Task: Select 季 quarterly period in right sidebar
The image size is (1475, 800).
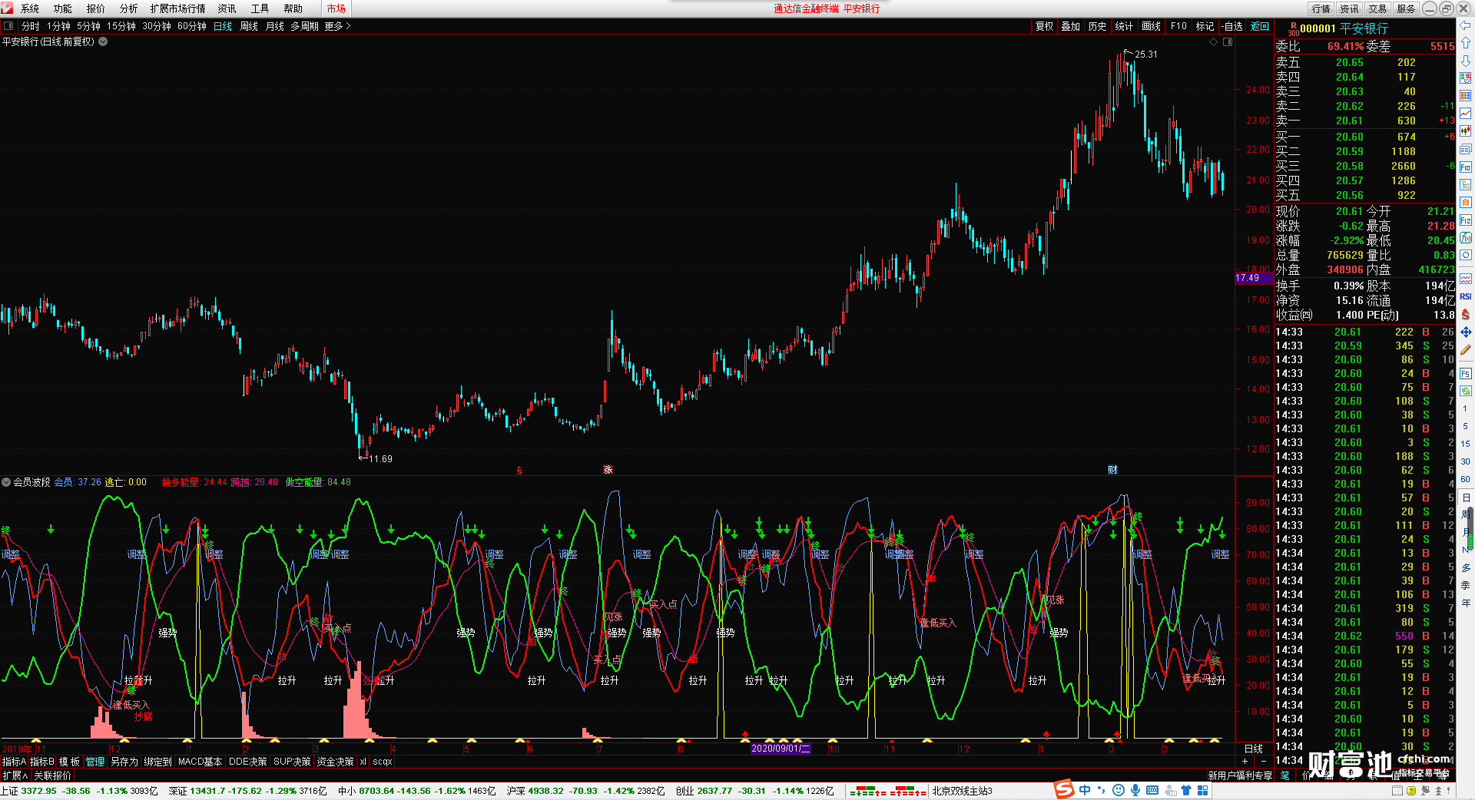Action: point(1465,585)
